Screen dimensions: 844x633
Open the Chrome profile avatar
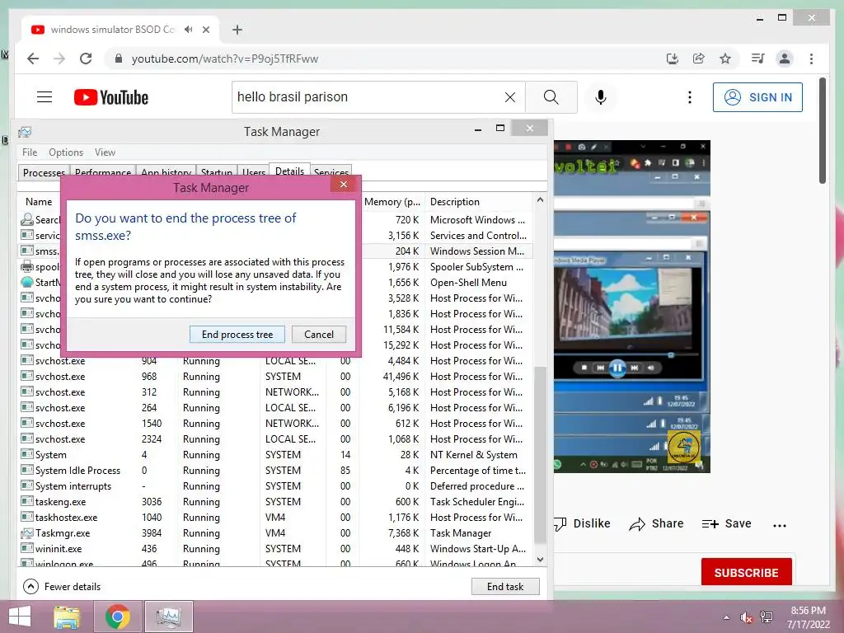[x=785, y=59]
